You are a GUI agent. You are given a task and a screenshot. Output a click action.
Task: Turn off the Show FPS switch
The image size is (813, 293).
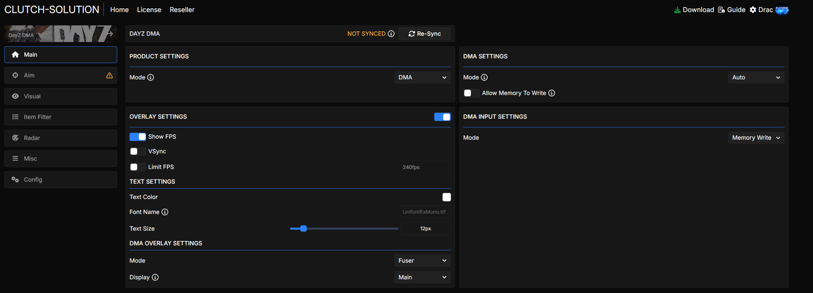tap(138, 136)
